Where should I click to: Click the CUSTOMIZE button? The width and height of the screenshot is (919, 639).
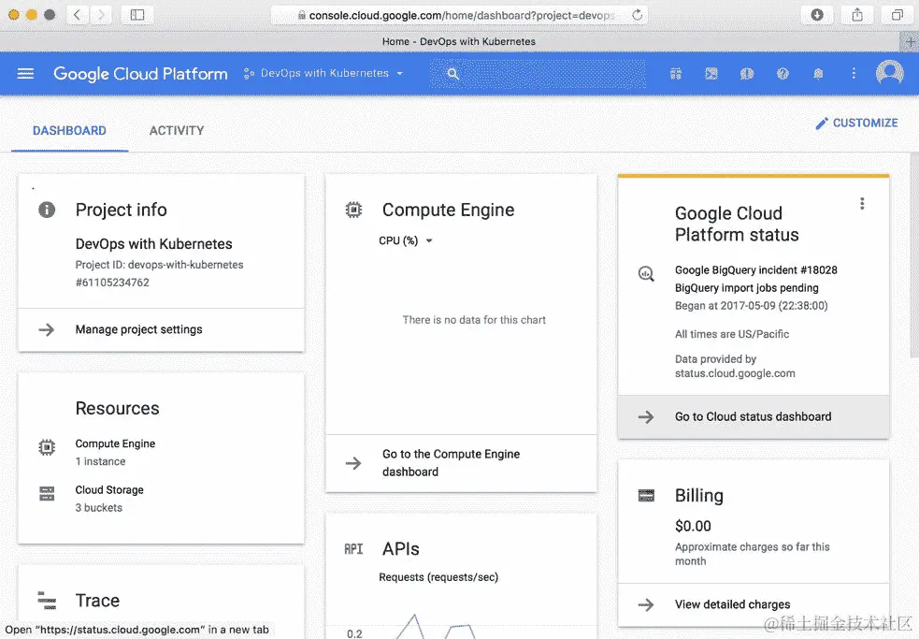[856, 123]
